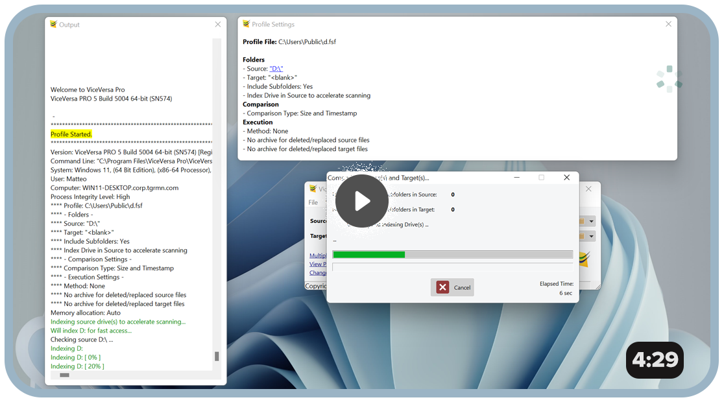This screenshot has width=724, height=402.
Task: Click "ViceVersa PRO 5 Build 5004 64-bit (SN574)" welcome line
Action: coord(112,99)
